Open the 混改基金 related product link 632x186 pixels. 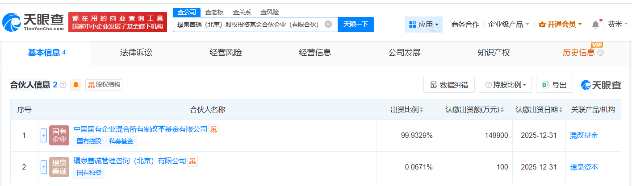point(584,135)
